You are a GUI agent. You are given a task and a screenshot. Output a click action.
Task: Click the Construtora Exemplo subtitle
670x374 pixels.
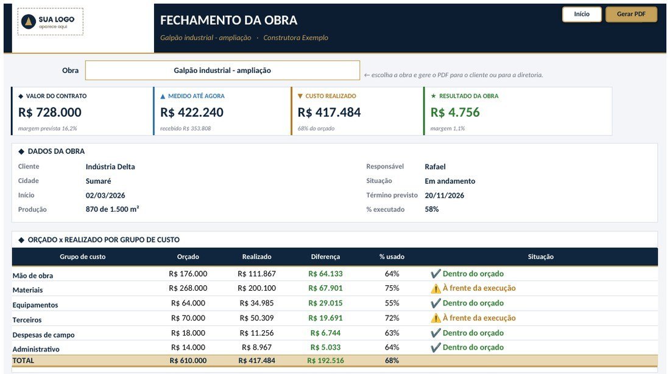point(295,38)
